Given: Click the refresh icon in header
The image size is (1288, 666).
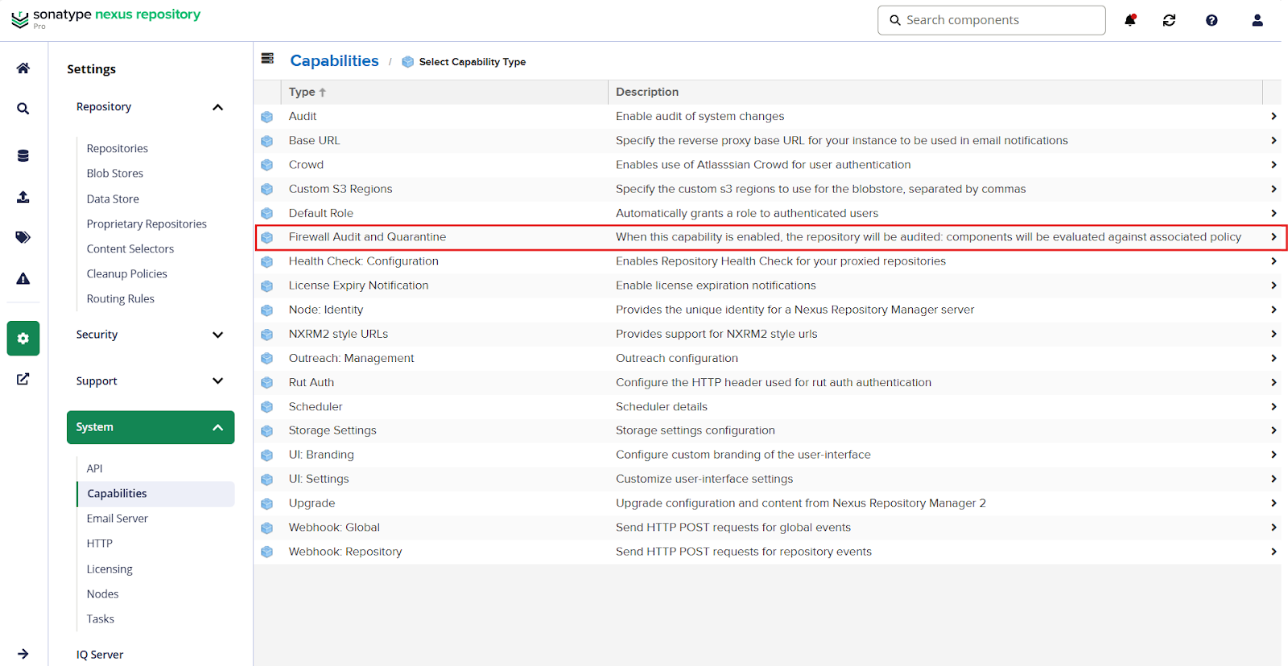Looking at the screenshot, I should point(1169,20).
